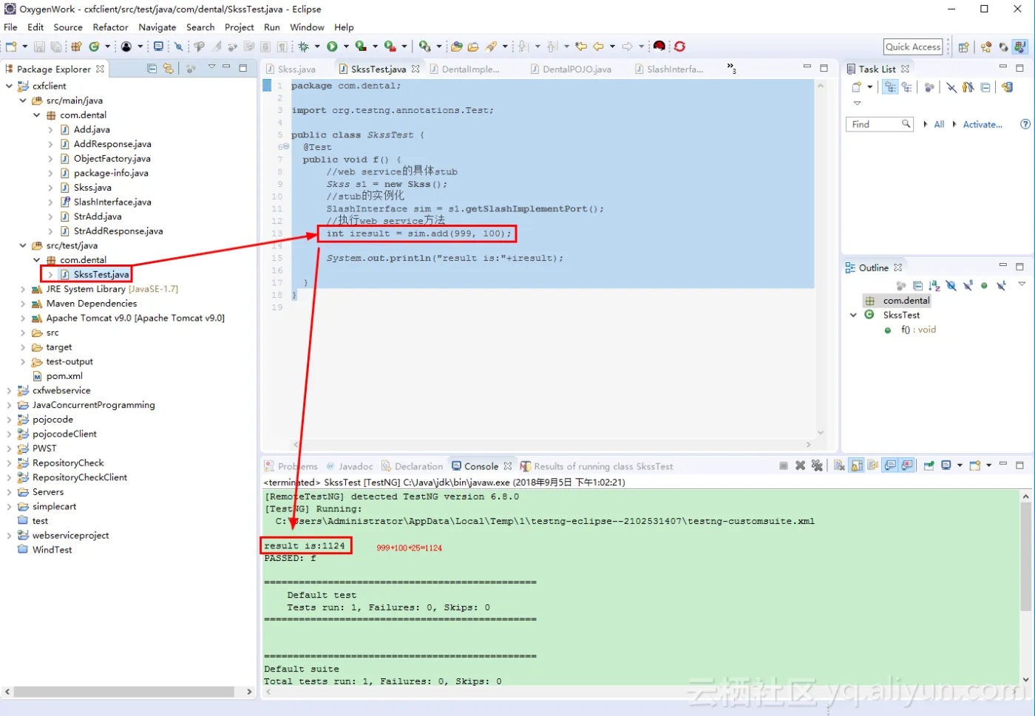Screen dimensions: 1035x716
Task: Click the Pin Console icon
Action: pyautogui.click(x=929, y=466)
